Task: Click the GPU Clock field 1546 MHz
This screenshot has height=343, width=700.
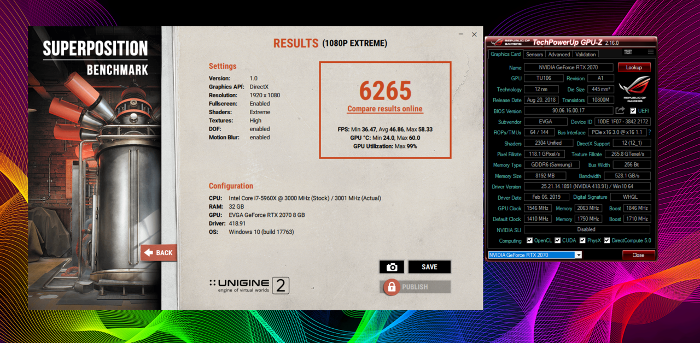Action: pyautogui.click(x=538, y=208)
